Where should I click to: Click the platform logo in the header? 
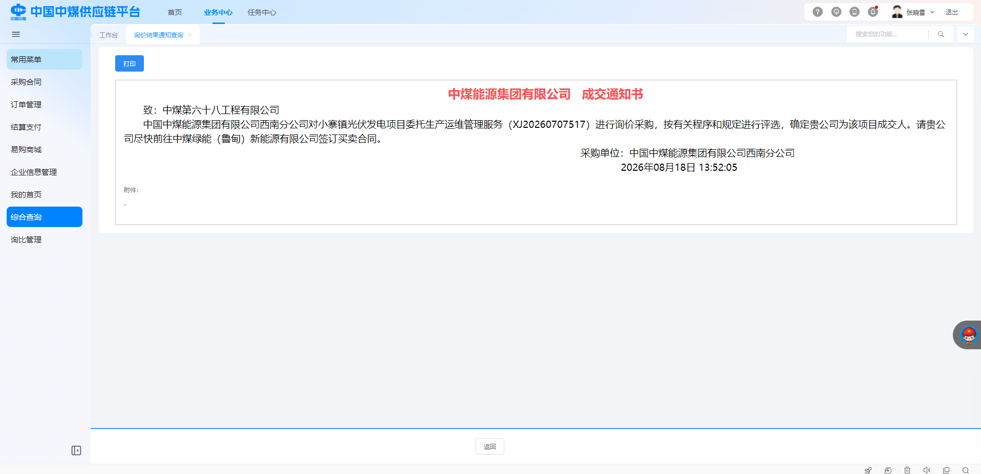point(75,12)
